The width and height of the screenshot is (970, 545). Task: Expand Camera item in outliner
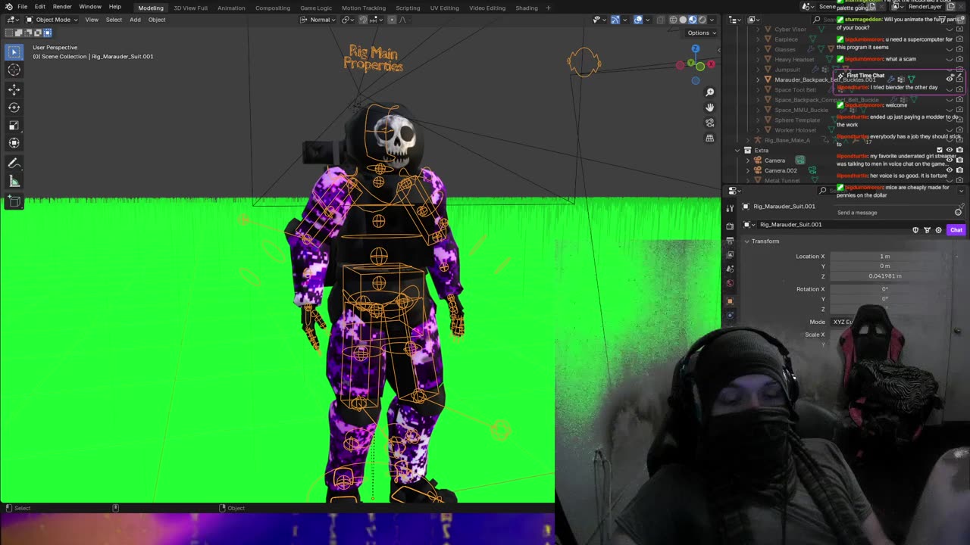(747, 160)
